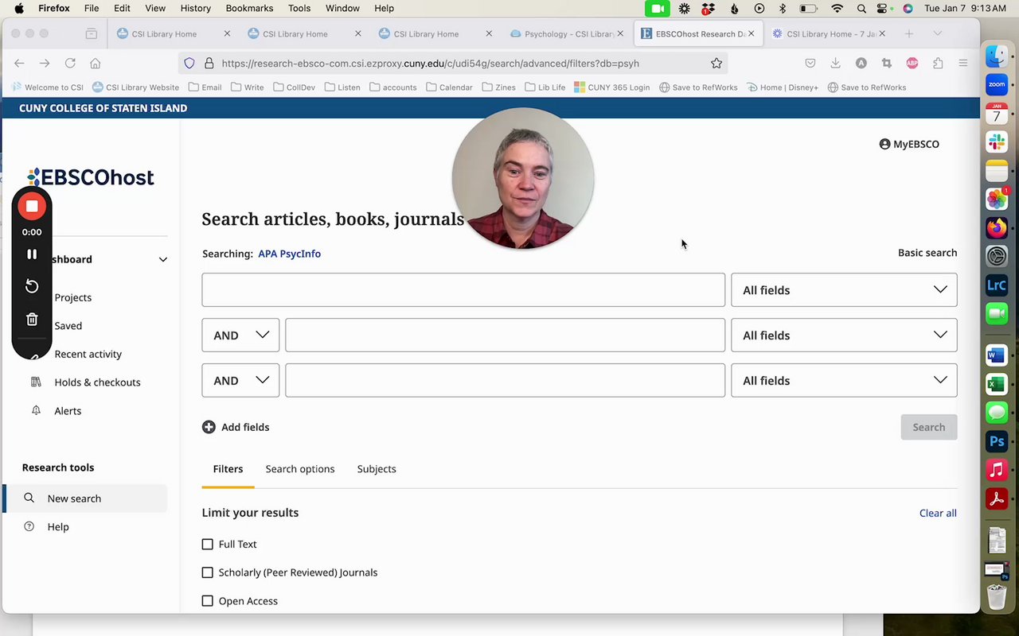Tick the Open Access checkbox
Screen dimensions: 1019x636
pyautogui.click(x=208, y=601)
